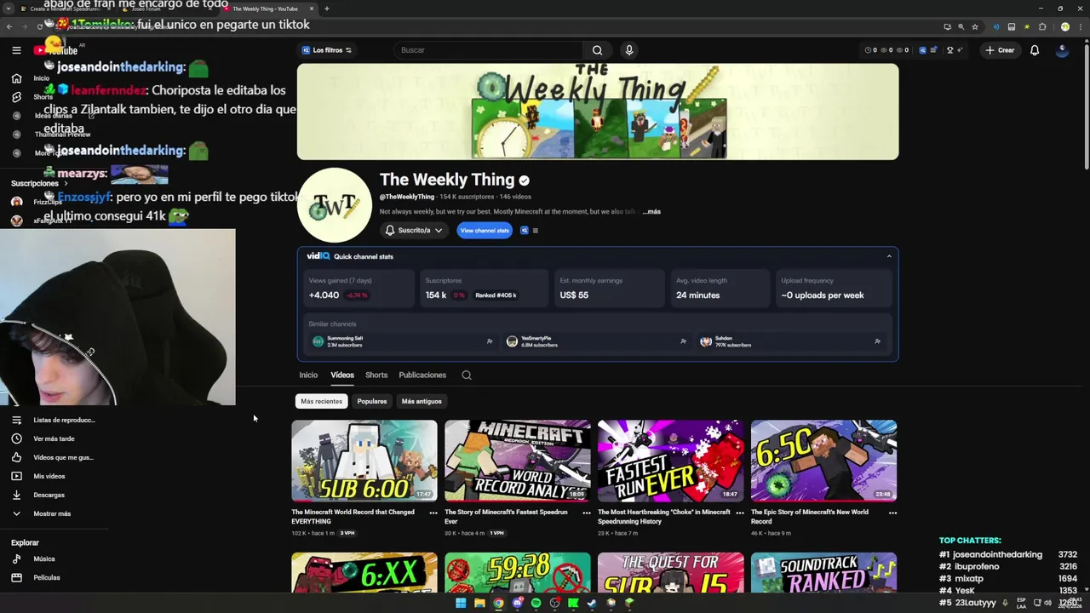
Task: Click View channel stats button
Action: [x=485, y=230]
